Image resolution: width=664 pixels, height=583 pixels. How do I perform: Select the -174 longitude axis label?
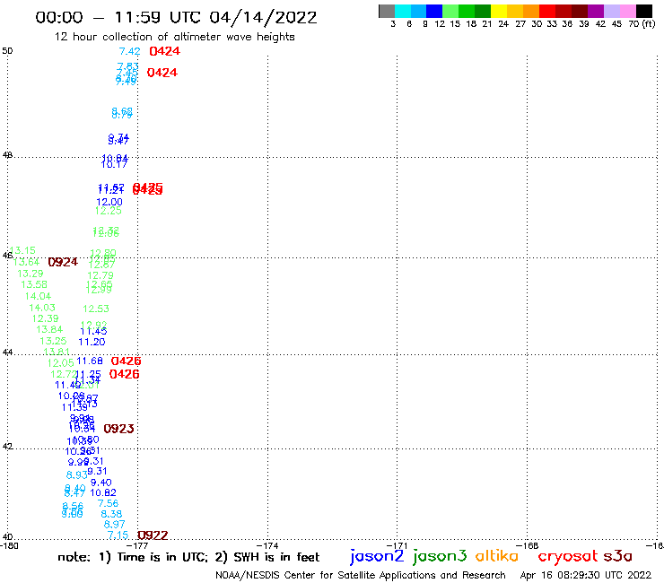point(267,545)
